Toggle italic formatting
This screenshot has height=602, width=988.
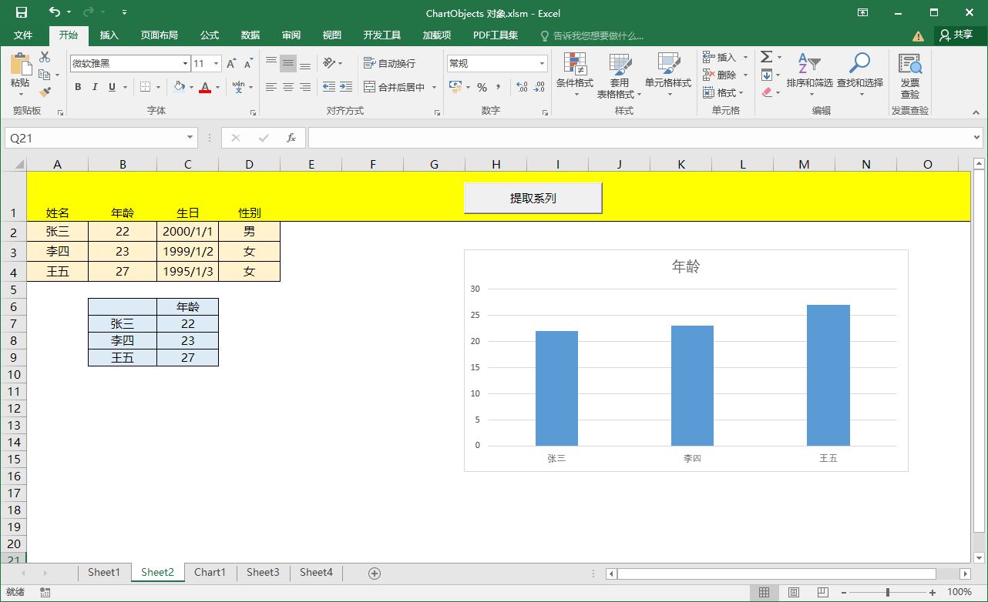tap(95, 87)
